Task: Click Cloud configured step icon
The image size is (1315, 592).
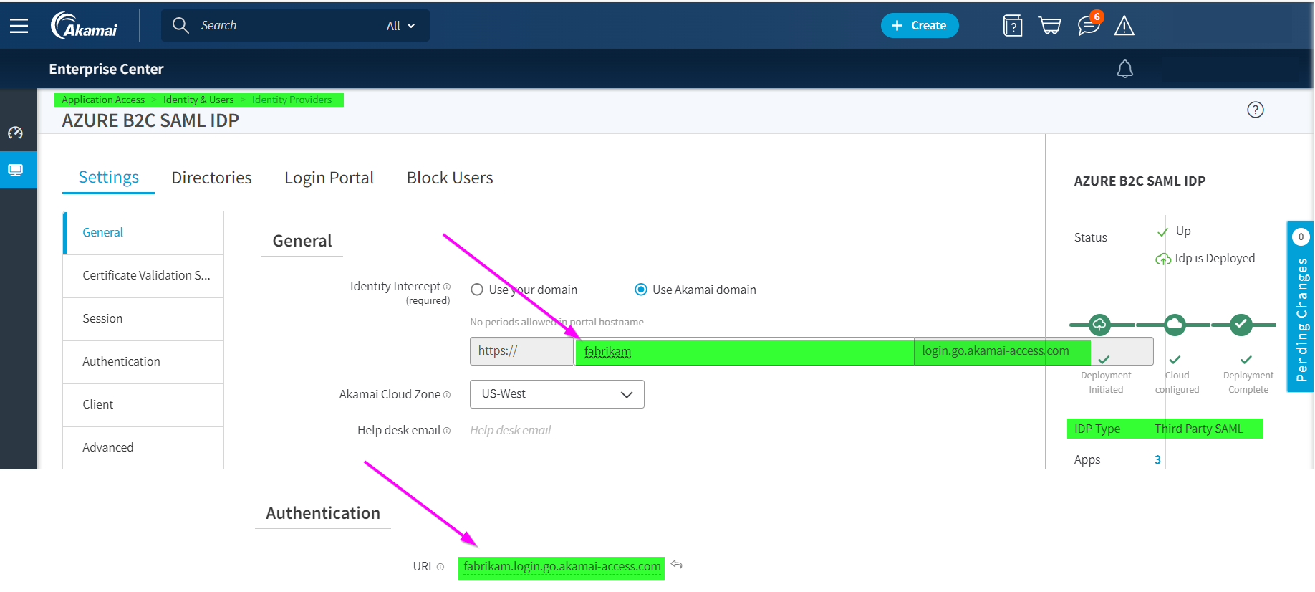Action: pos(1175,325)
